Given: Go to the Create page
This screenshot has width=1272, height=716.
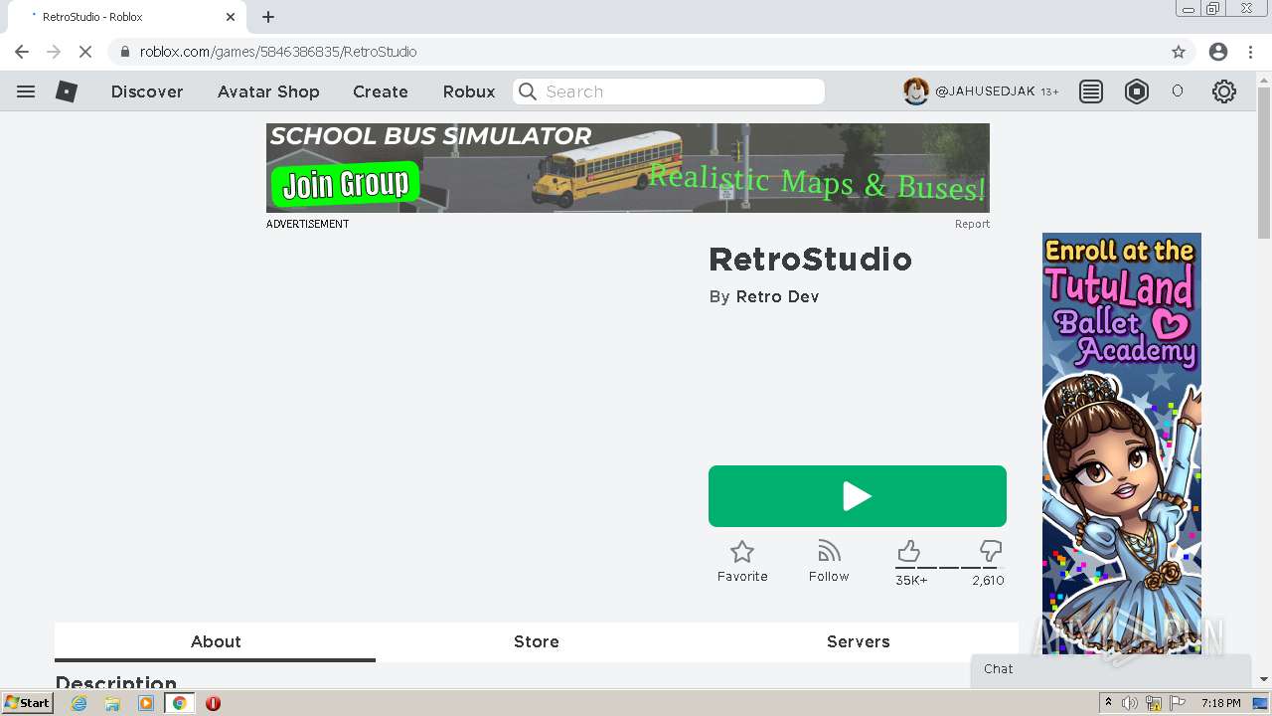Looking at the screenshot, I should (381, 91).
